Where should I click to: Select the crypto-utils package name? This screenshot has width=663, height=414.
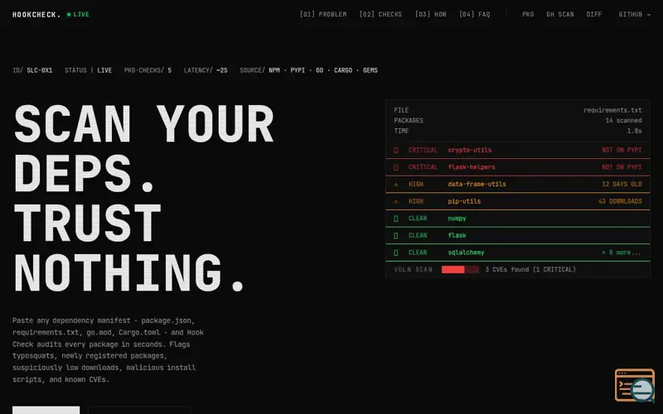(469, 150)
